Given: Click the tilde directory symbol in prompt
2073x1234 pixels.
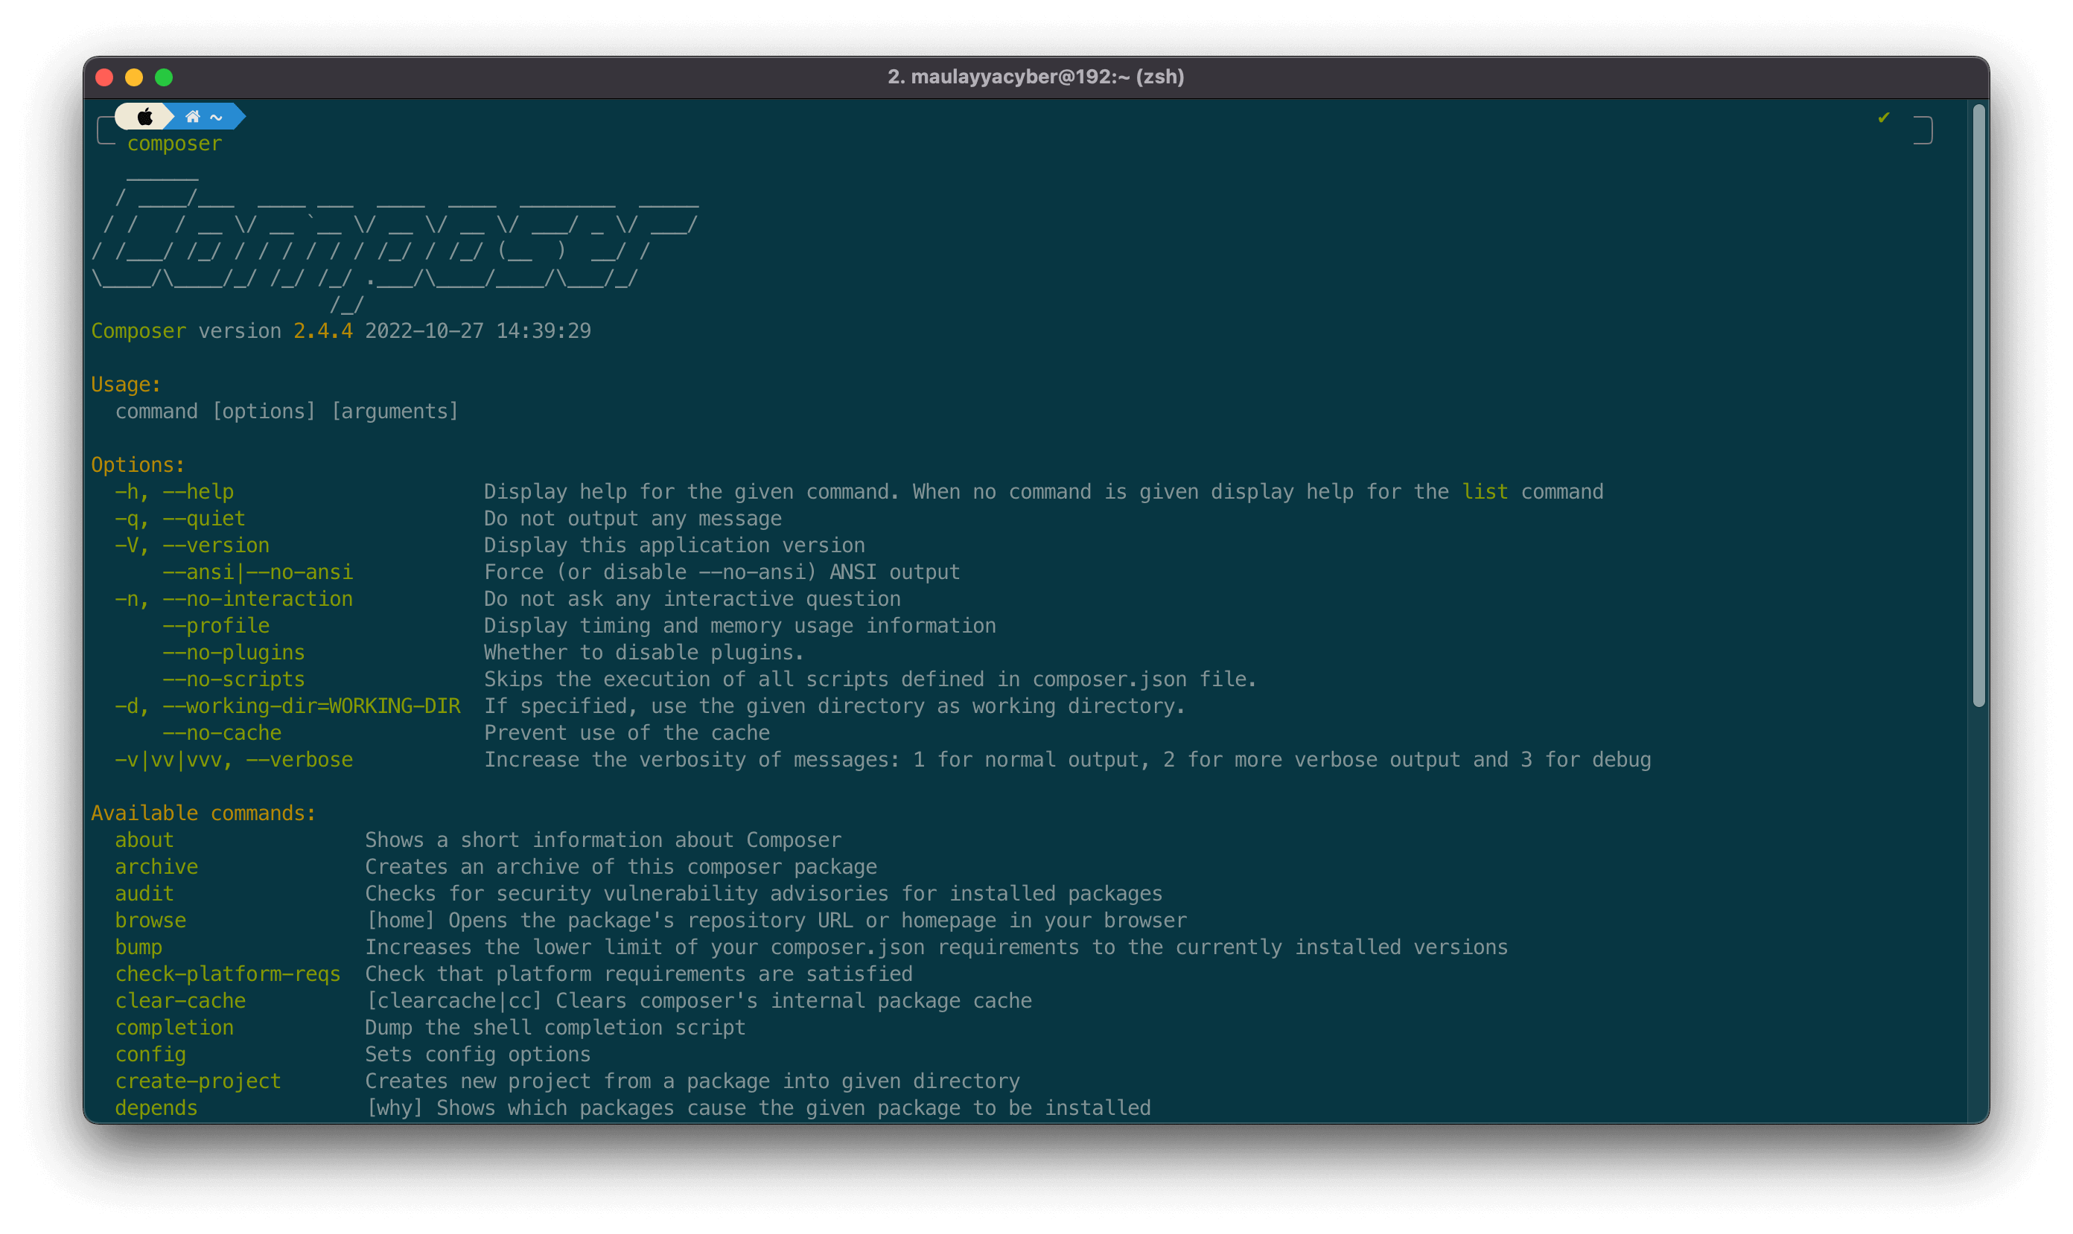Looking at the screenshot, I should [x=216, y=118].
